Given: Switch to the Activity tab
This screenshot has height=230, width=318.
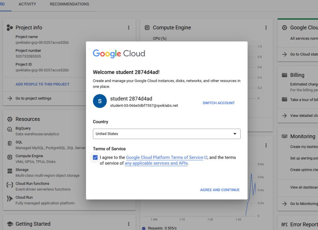Looking at the screenshot, I should click(27, 4).
